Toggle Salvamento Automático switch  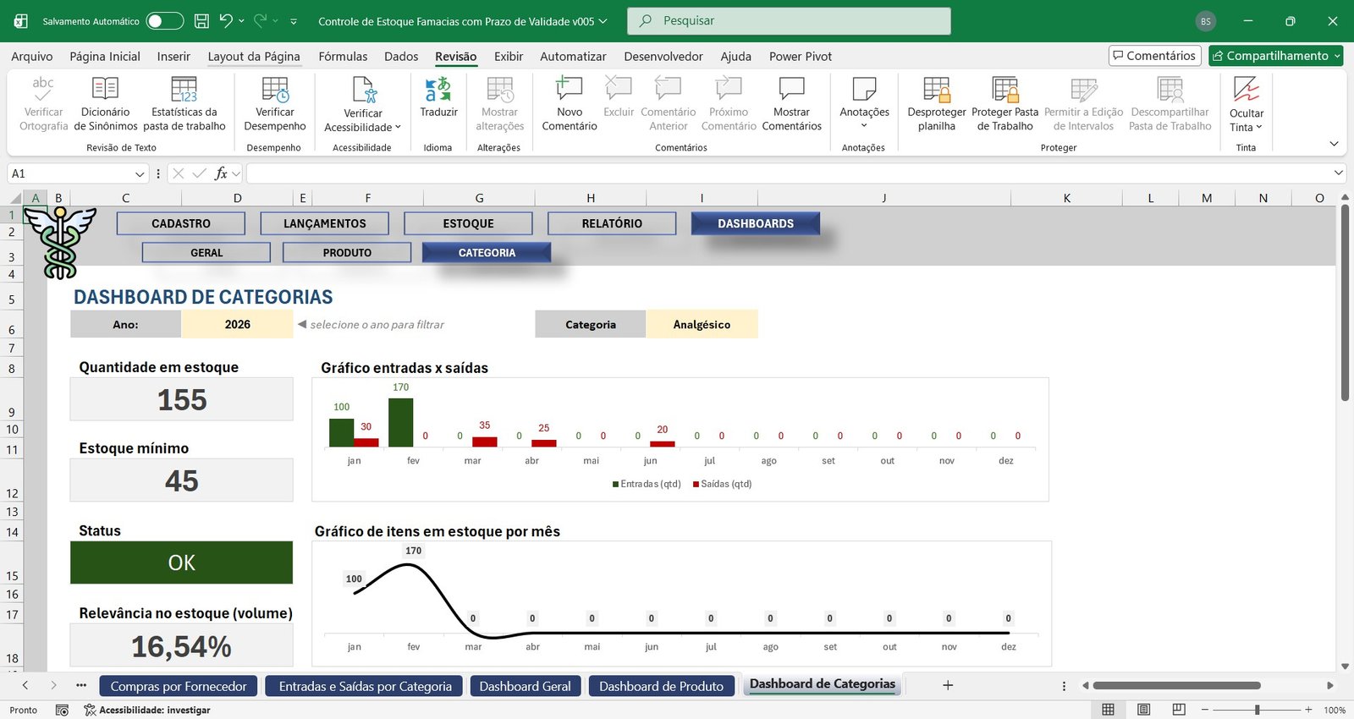click(x=165, y=21)
